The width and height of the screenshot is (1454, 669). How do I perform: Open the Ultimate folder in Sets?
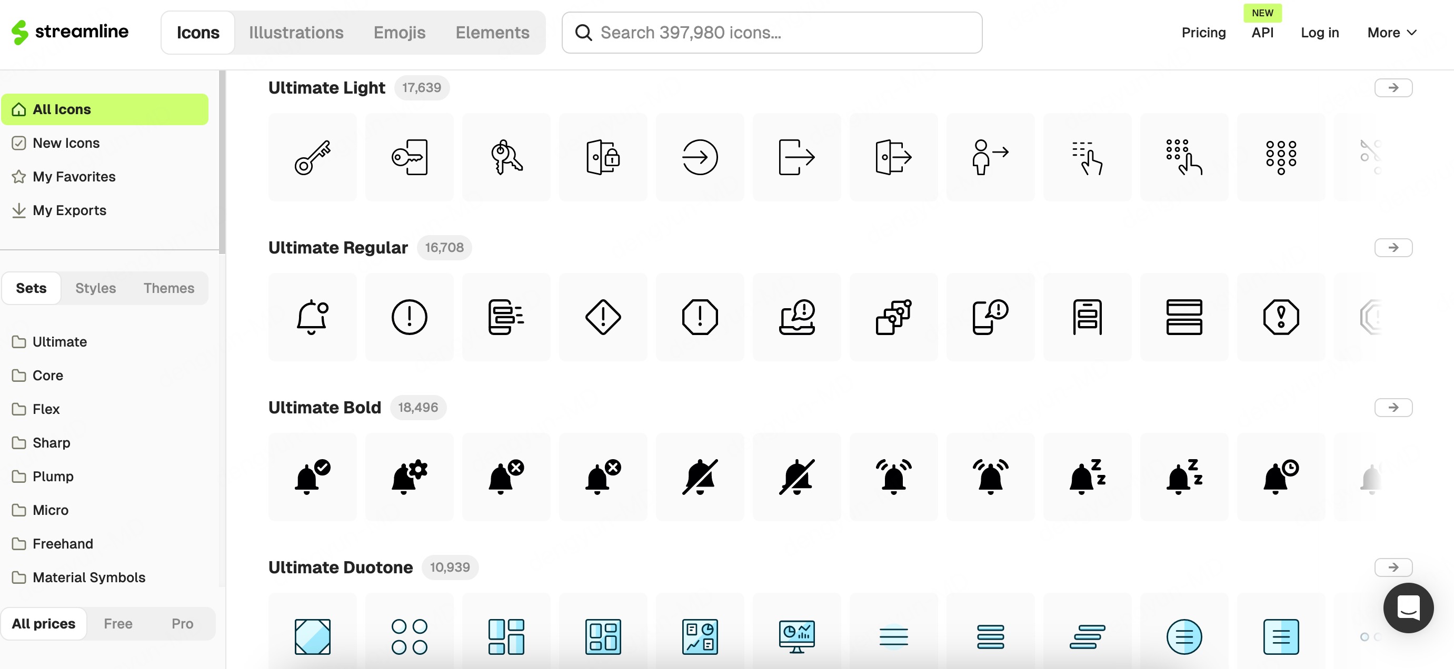(x=49, y=341)
